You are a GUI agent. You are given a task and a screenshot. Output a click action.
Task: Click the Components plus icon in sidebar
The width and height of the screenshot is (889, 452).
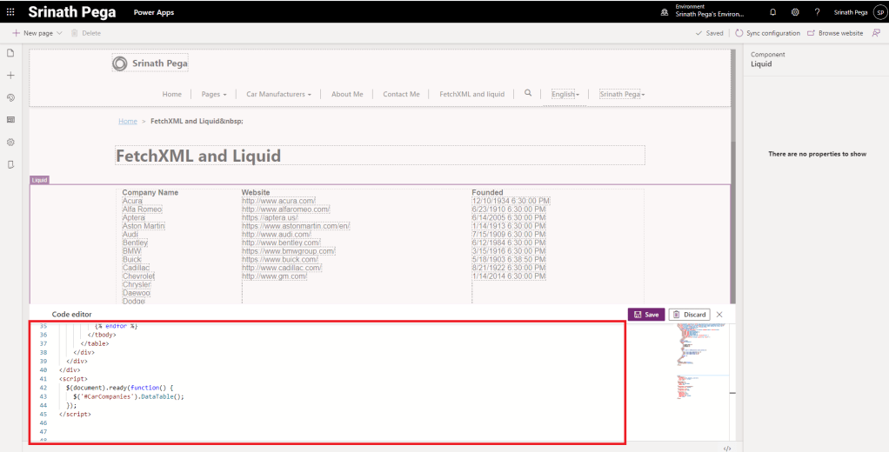click(x=11, y=76)
